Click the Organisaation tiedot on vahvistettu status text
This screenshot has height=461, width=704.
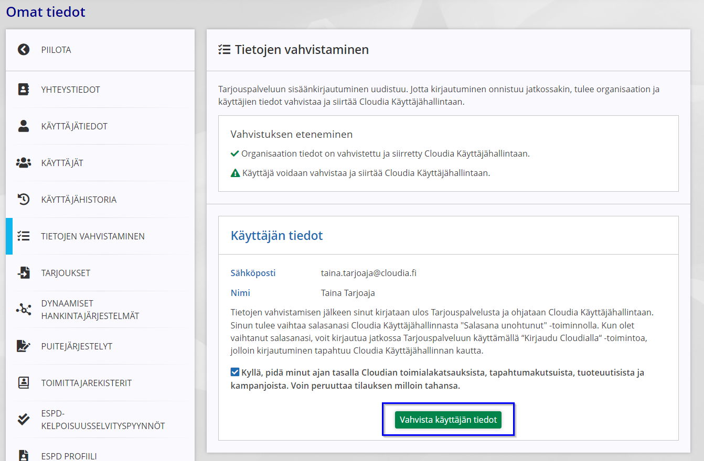click(x=385, y=153)
